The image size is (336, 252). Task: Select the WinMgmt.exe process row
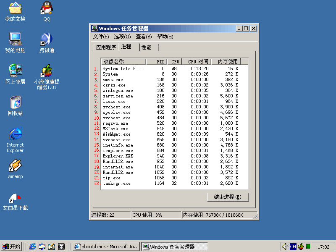(x=175, y=134)
